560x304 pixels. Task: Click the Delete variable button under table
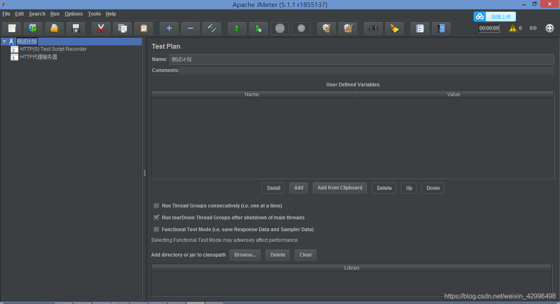tap(384, 188)
